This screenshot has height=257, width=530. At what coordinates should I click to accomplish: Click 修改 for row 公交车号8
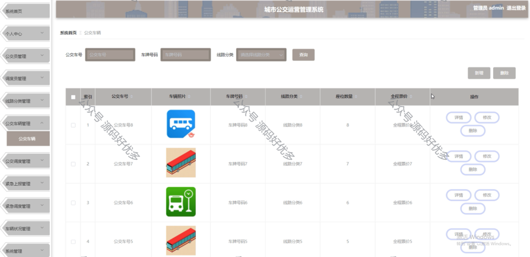[487, 117]
